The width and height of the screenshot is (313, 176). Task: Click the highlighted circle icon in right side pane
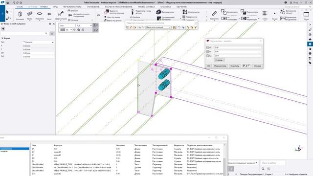310,44
